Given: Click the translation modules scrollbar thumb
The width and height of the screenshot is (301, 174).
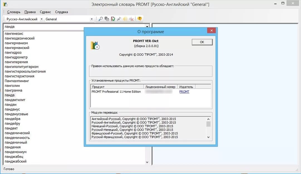Looking at the screenshot, I should [209, 124].
